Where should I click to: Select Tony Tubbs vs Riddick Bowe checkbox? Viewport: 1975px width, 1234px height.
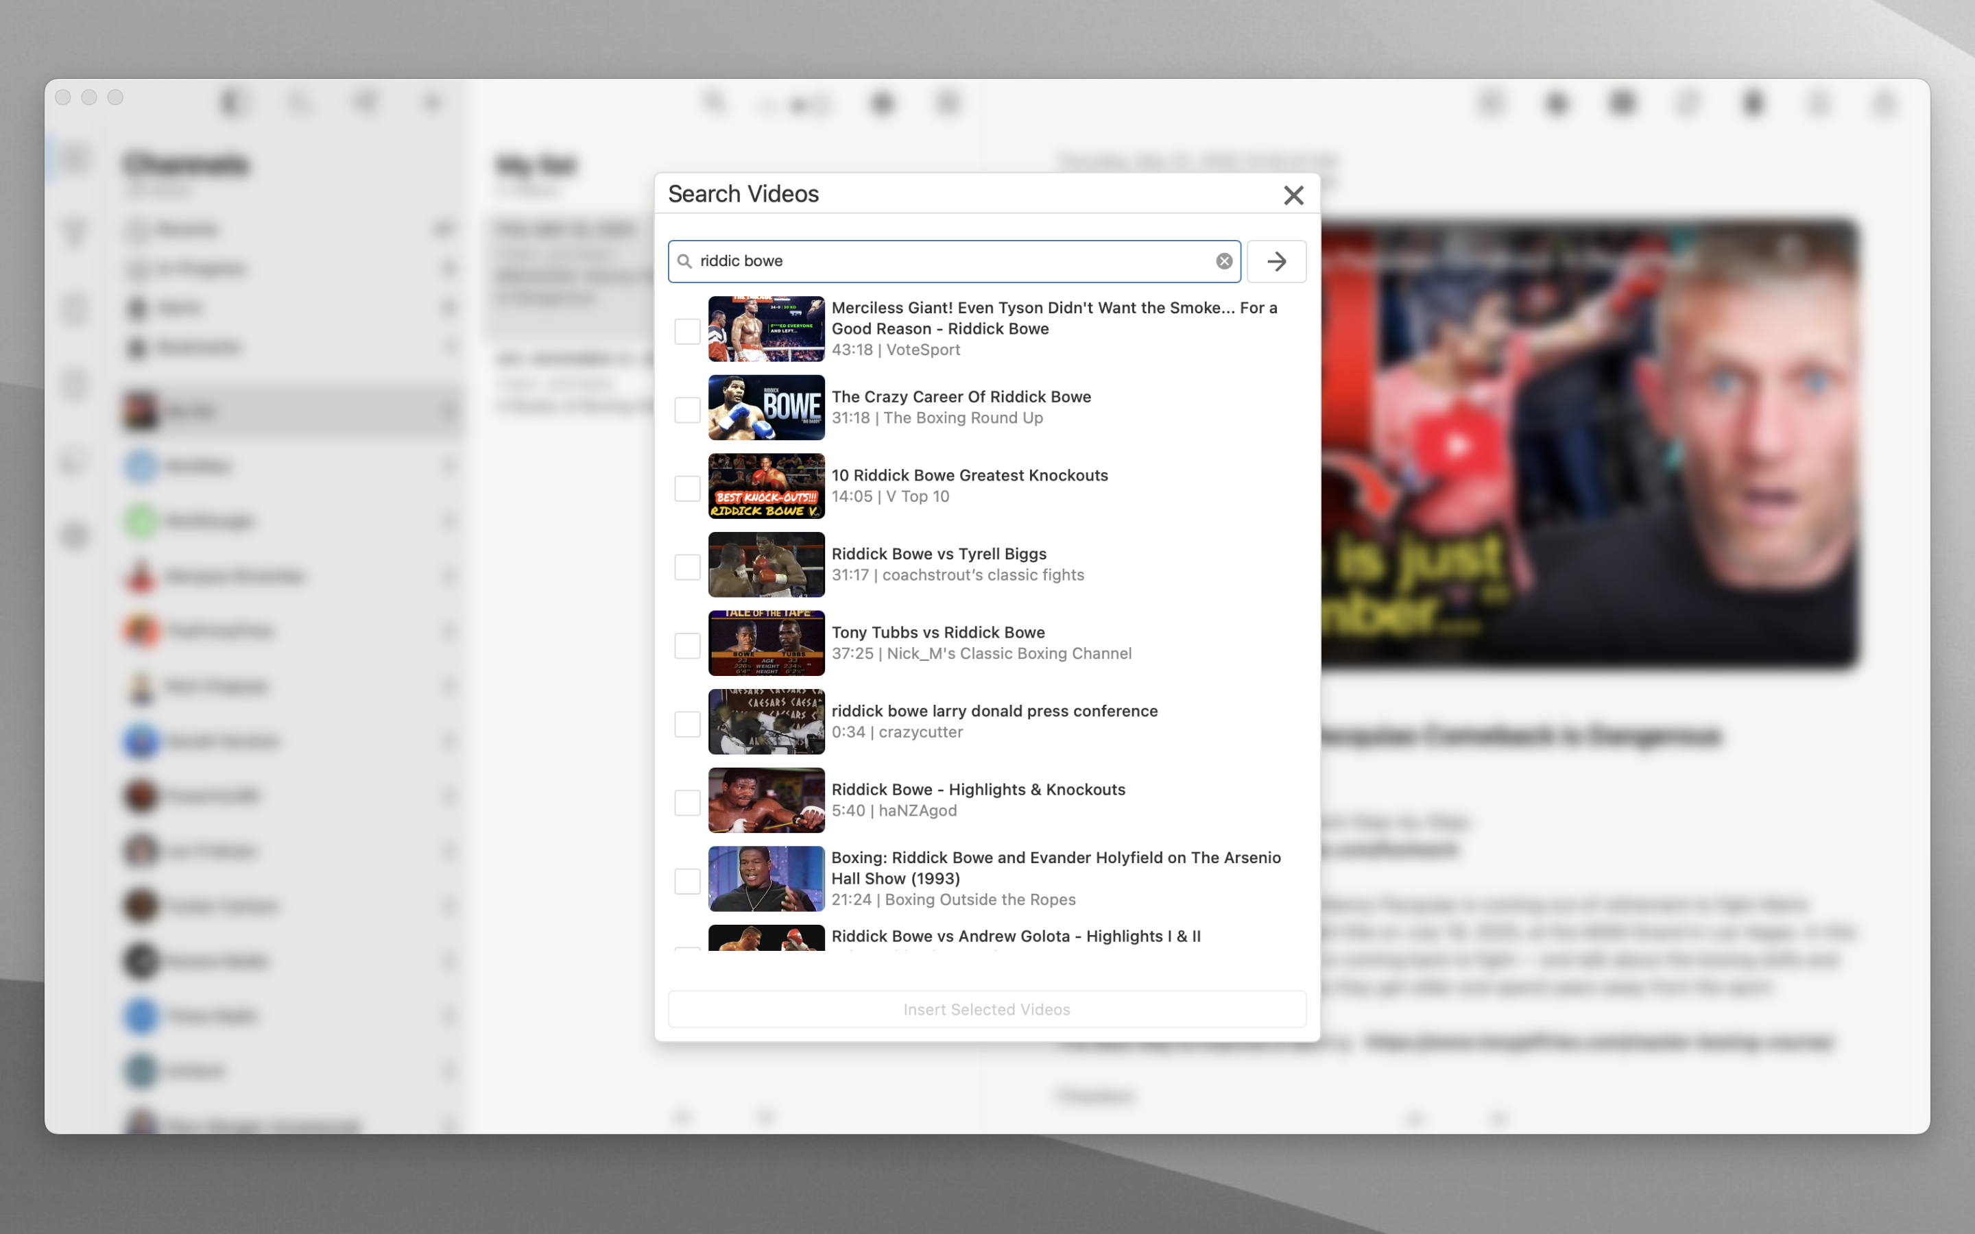[x=687, y=644]
